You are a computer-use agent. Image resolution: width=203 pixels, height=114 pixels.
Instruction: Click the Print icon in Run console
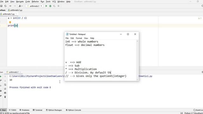click(5, 93)
